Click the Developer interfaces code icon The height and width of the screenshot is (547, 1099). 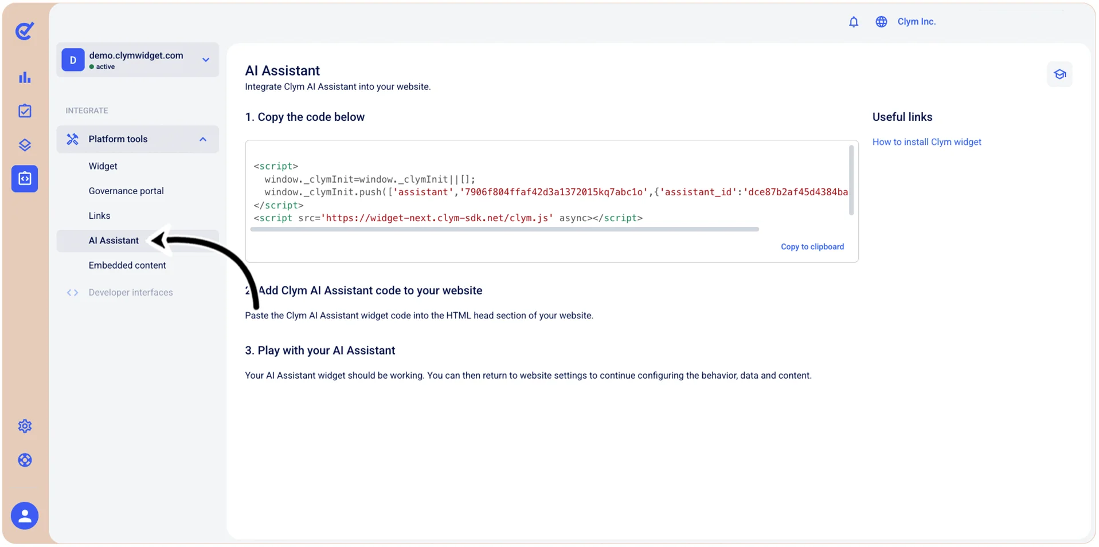click(72, 293)
